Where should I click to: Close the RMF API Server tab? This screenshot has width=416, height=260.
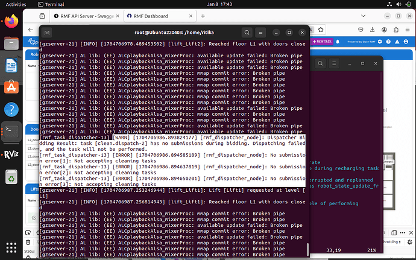tap(118, 16)
